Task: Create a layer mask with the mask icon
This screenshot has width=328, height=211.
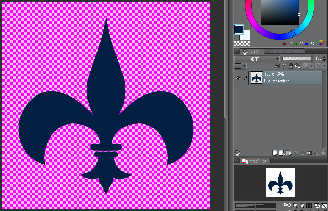Action: tap(310, 153)
